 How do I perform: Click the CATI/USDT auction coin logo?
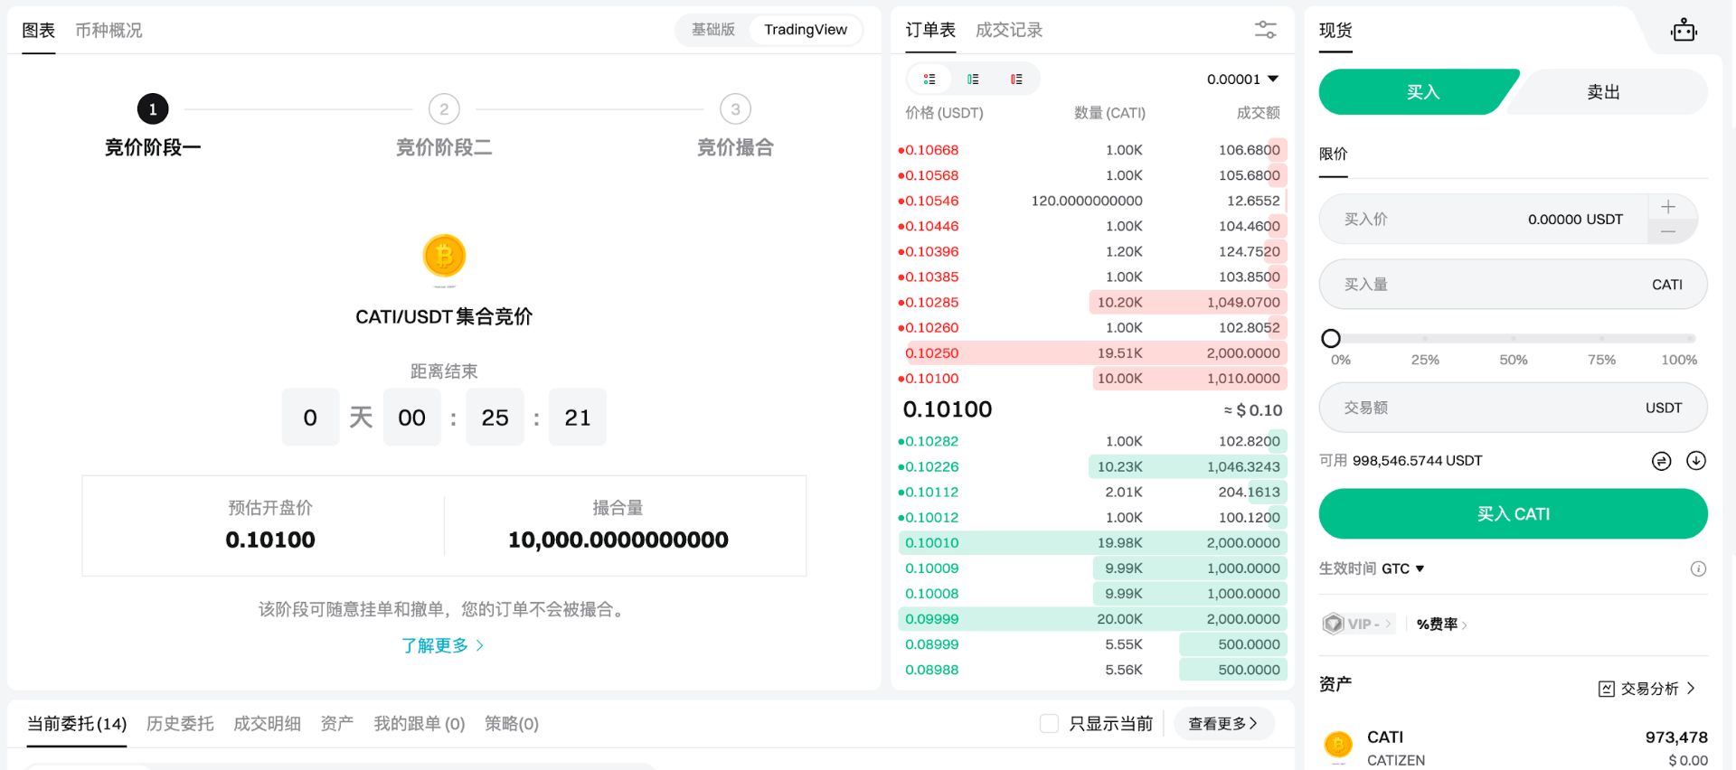point(444,256)
